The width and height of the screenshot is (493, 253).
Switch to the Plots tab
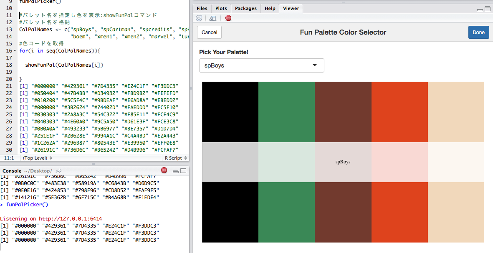click(221, 8)
